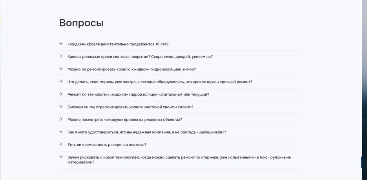Click arrow icon beside ремонтировать кровлю зимой question

(60, 69)
